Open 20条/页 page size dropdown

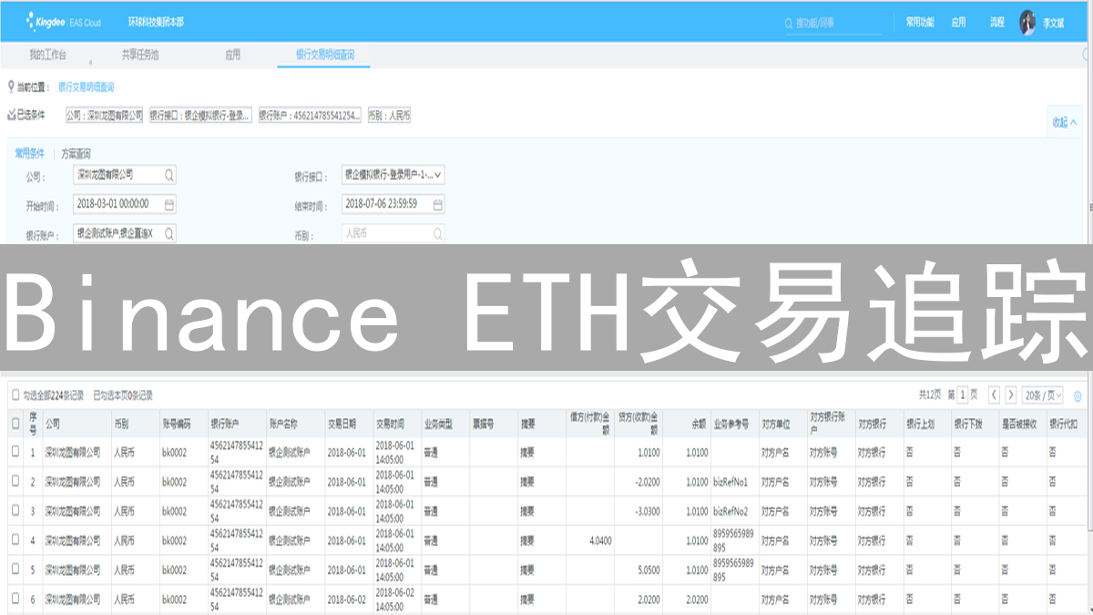tap(1043, 395)
